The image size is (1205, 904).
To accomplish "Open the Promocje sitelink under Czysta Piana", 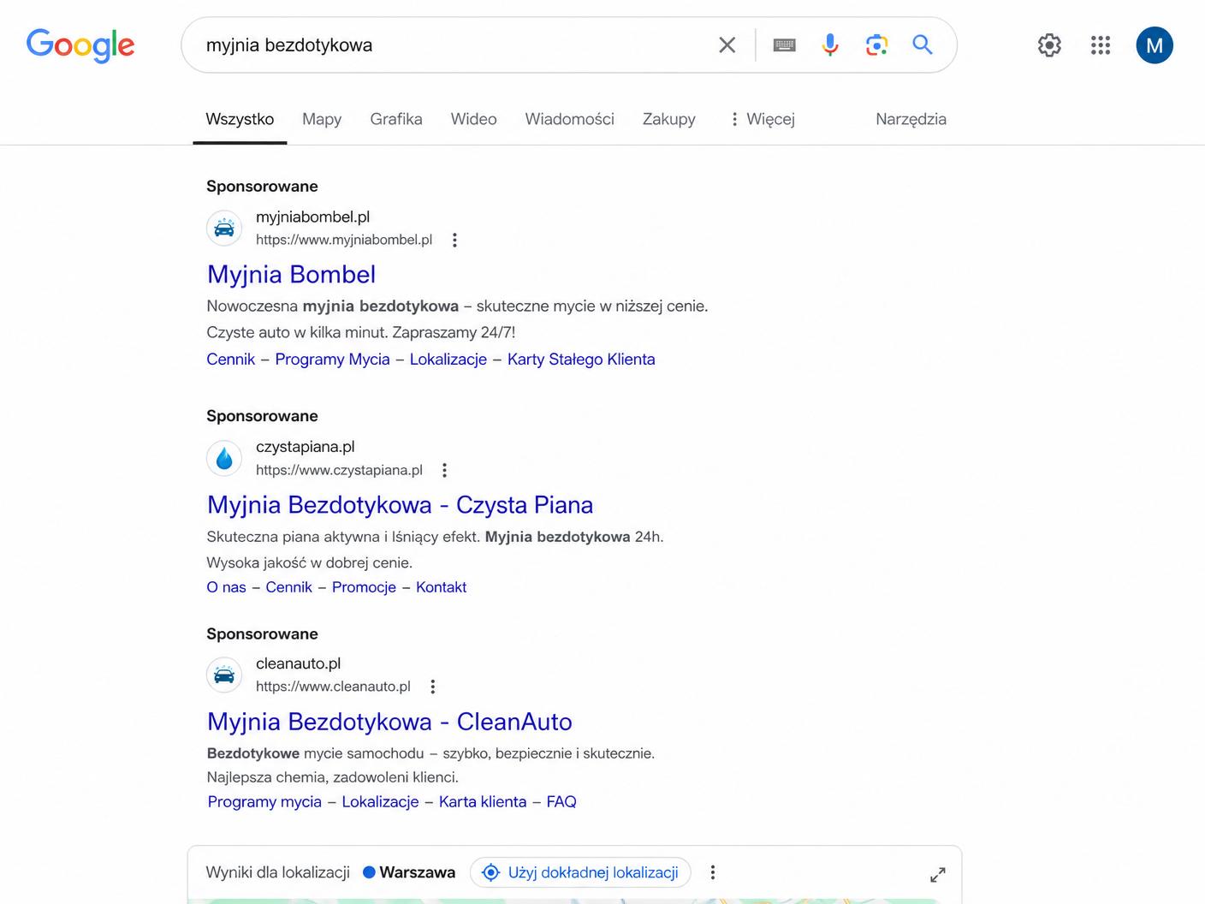I will [364, 587].
